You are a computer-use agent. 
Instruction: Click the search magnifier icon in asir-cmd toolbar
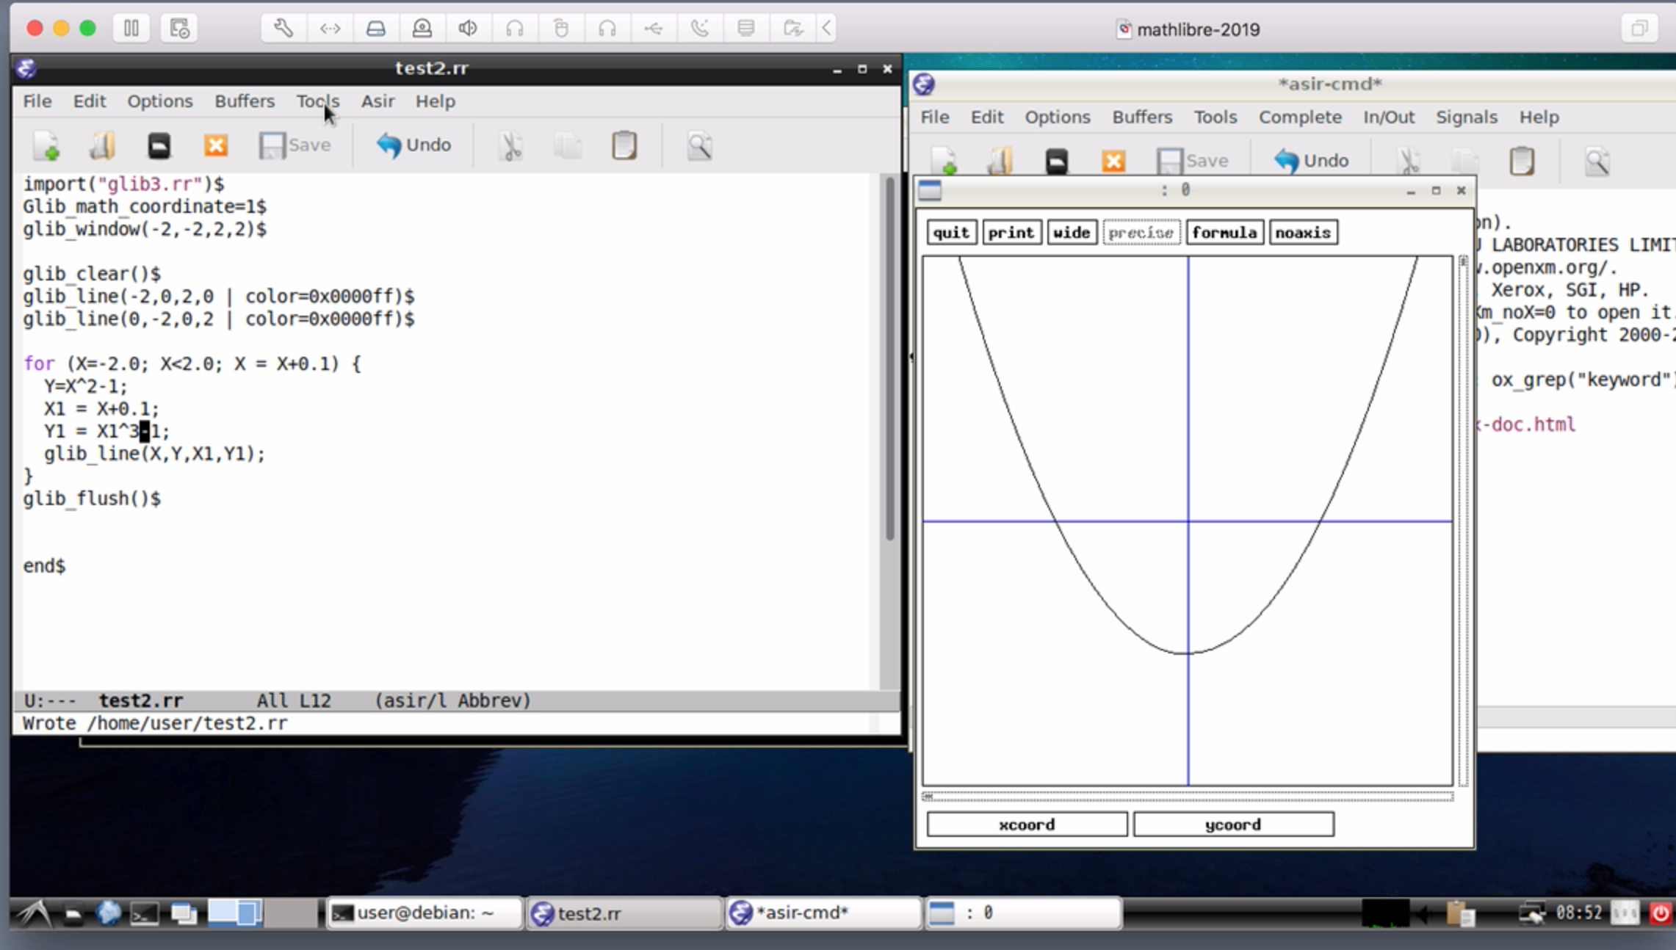[x=1597, y=161]
